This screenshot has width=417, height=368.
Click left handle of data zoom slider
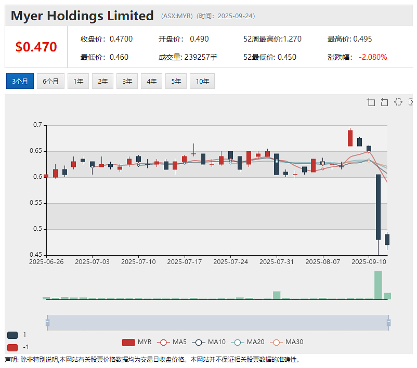[x=48, y=323]
